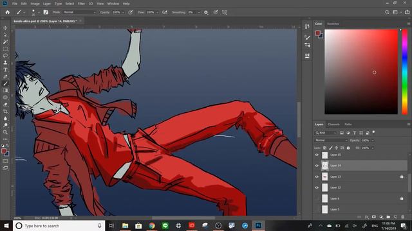
Task: Open the layer filter Kind dropdown
Action: [x=326, y=133]
